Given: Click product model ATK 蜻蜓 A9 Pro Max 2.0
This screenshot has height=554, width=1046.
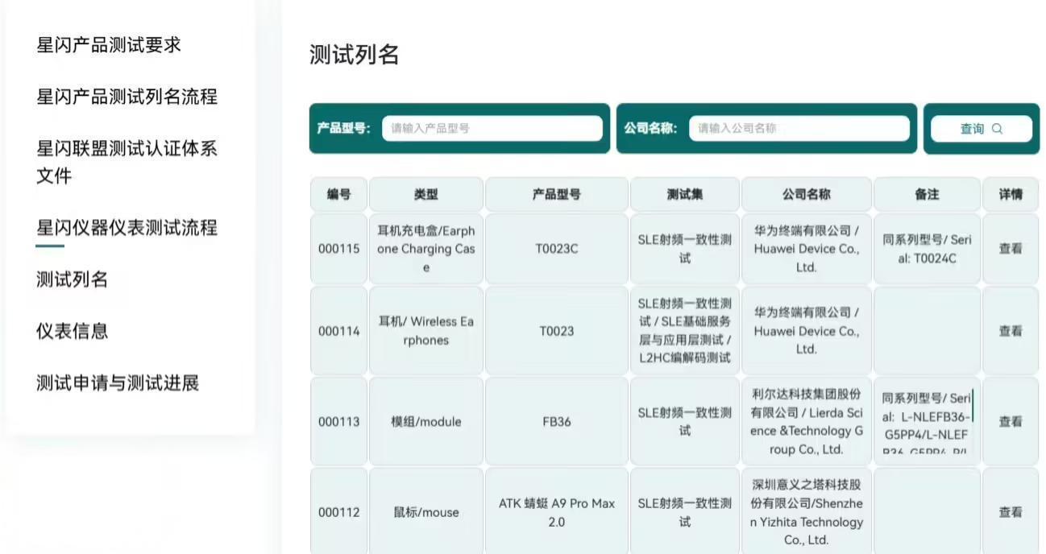Looking at the screenshot, I should (556, 512).
